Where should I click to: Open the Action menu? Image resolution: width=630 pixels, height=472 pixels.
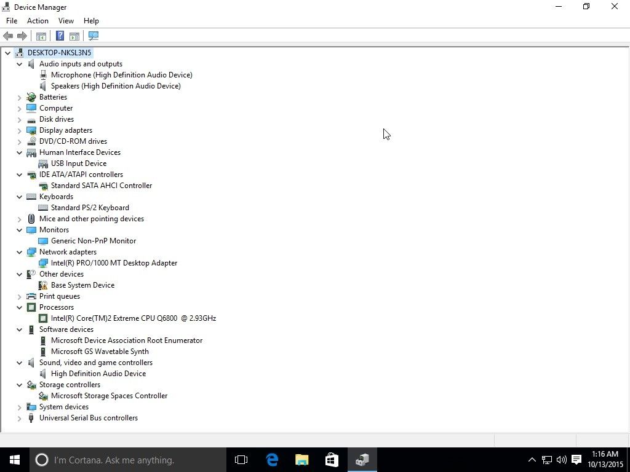[x=38, y=21]
